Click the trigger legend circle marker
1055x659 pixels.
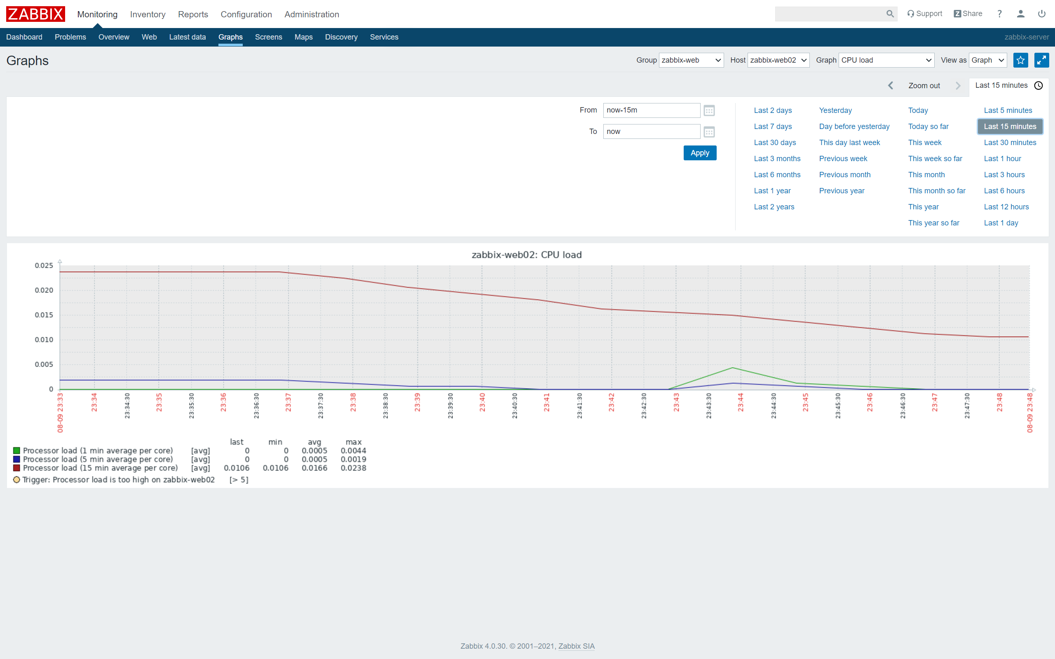(x=16, y=480)
